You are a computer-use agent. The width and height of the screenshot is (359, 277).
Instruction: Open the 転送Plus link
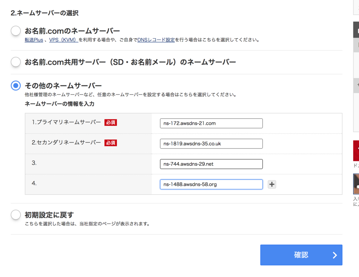(x=34, y=40)
